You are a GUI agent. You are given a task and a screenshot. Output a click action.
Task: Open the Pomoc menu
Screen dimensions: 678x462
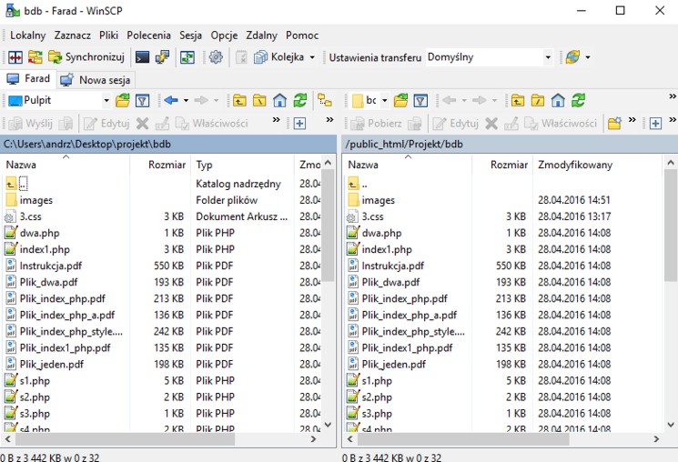pos(302,35)
